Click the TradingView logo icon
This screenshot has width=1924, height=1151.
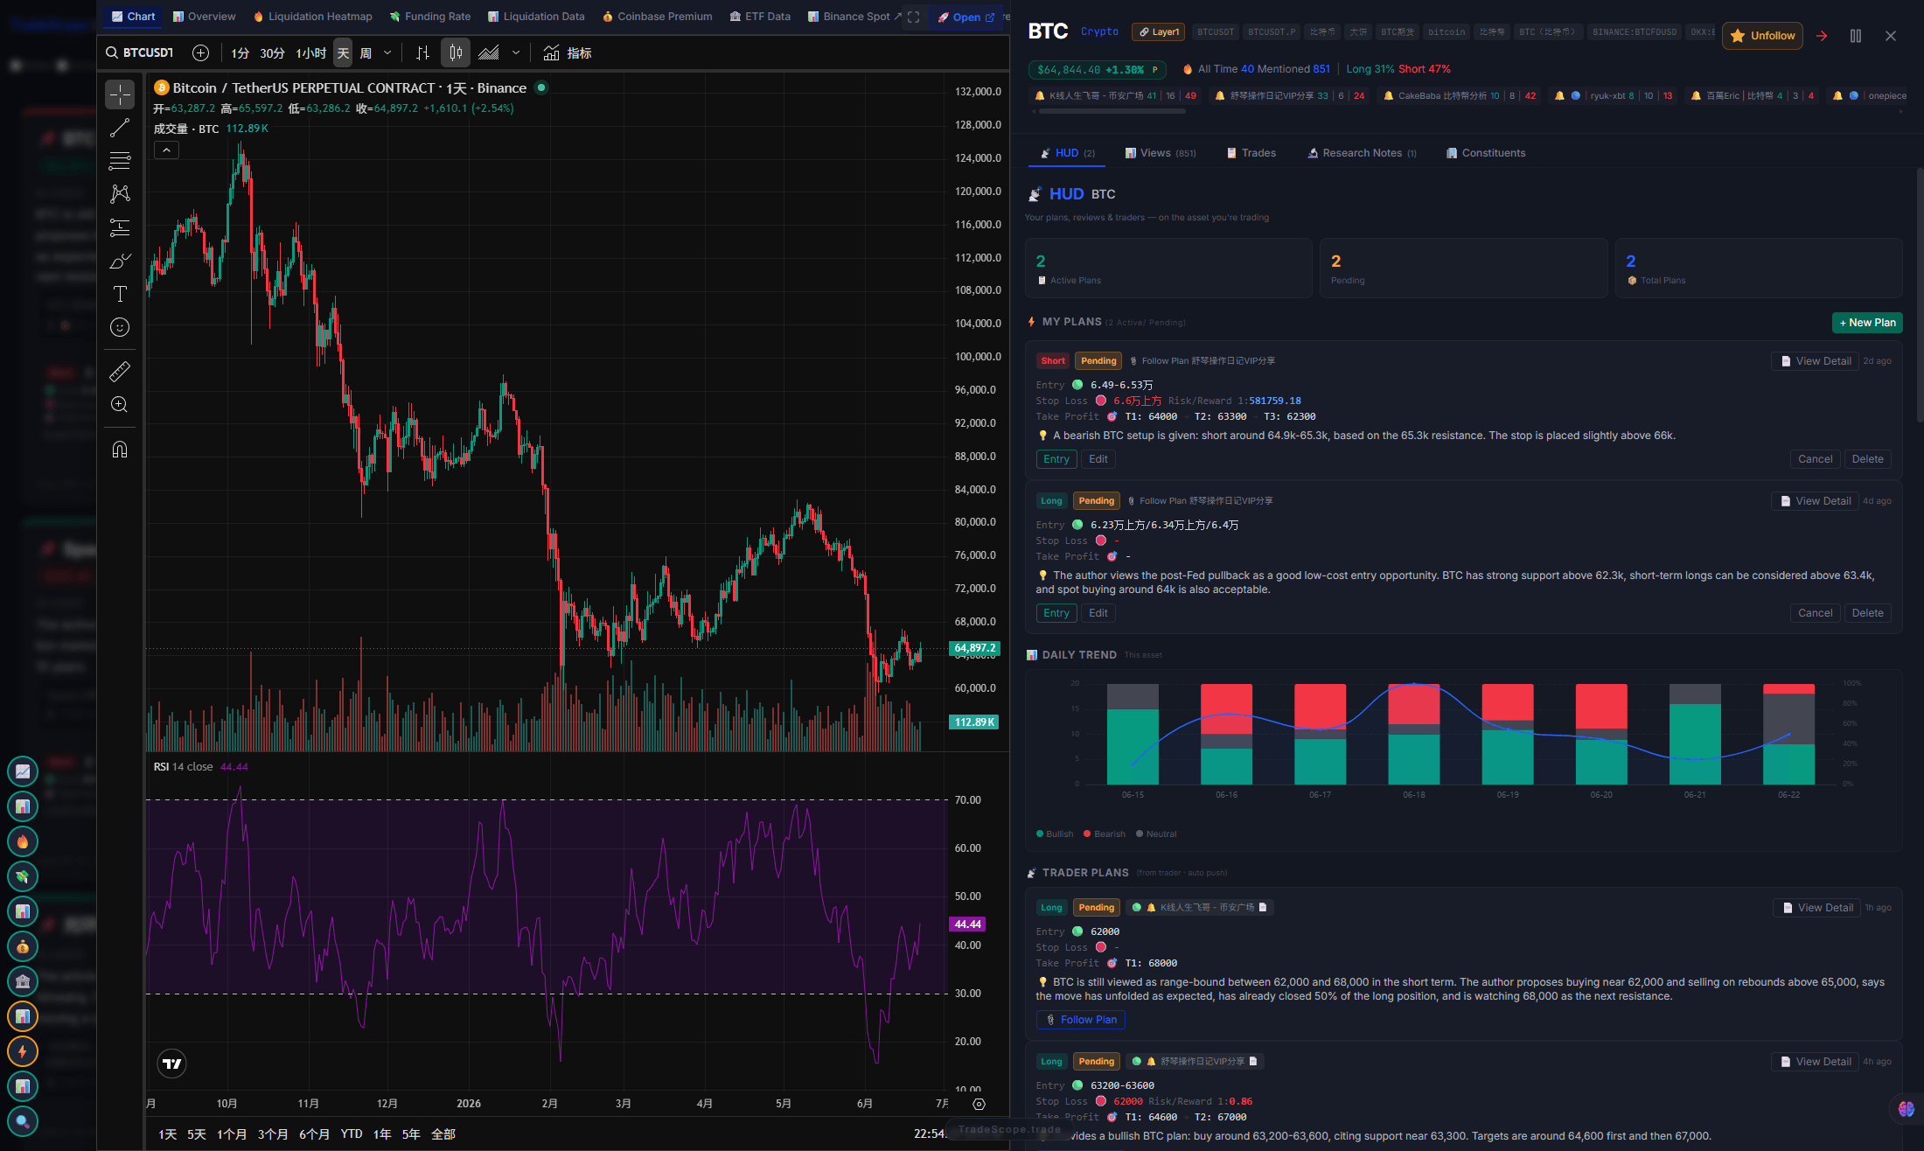pos(172,1064)
